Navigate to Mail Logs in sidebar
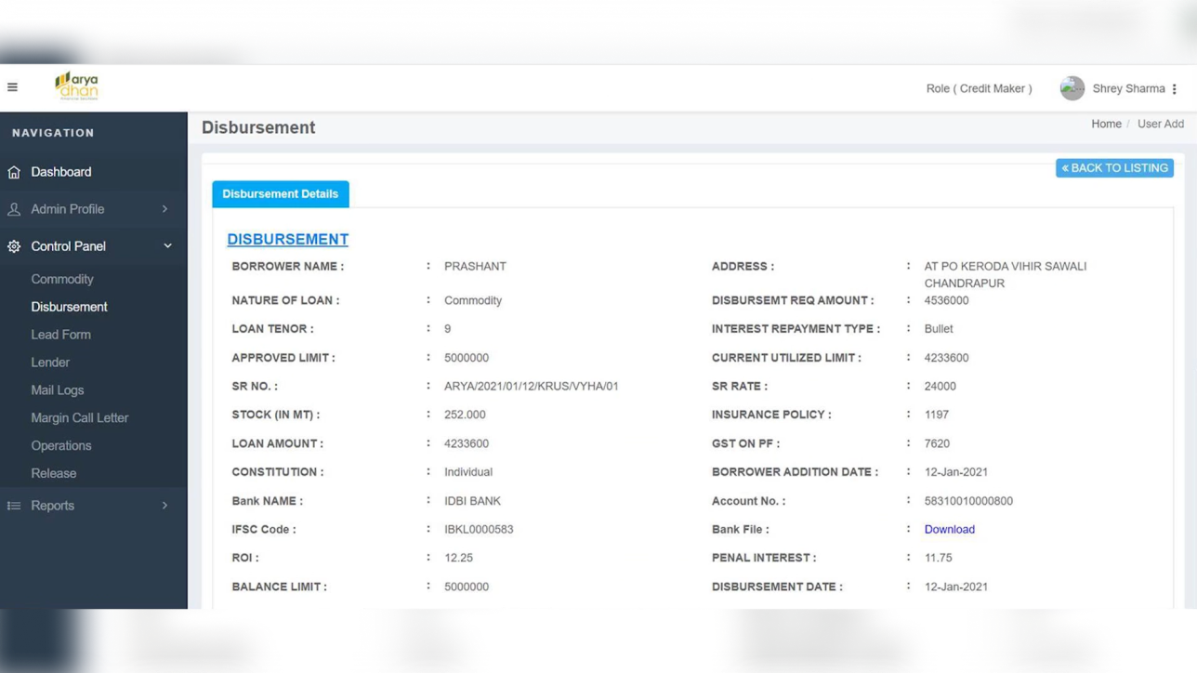1197x673 pixels. pyautogui.click(x=58, y=390)
